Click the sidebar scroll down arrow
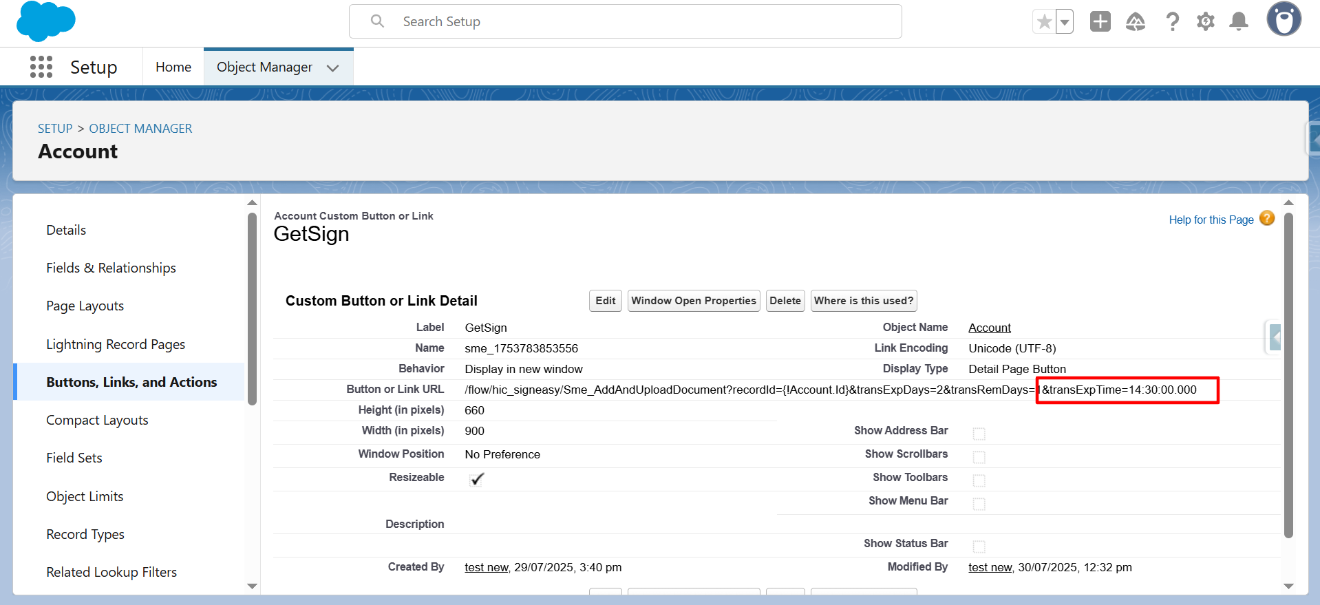 (252, 586)
